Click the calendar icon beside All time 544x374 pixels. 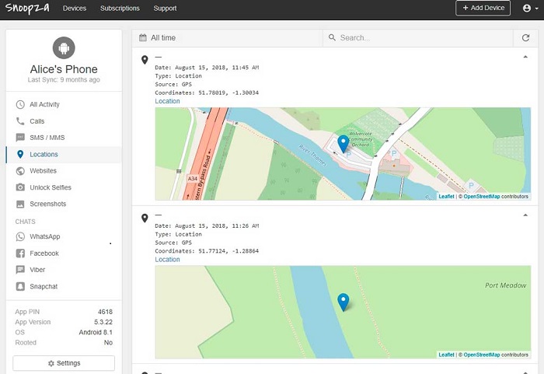(142, 37)
